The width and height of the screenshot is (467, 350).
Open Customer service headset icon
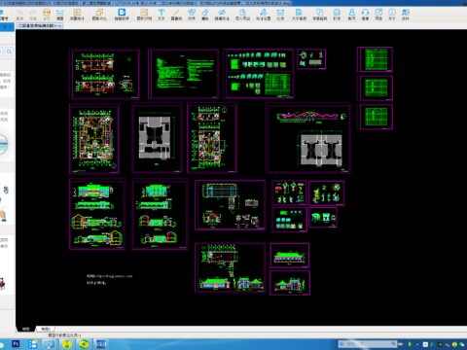[x=365, y=15]
